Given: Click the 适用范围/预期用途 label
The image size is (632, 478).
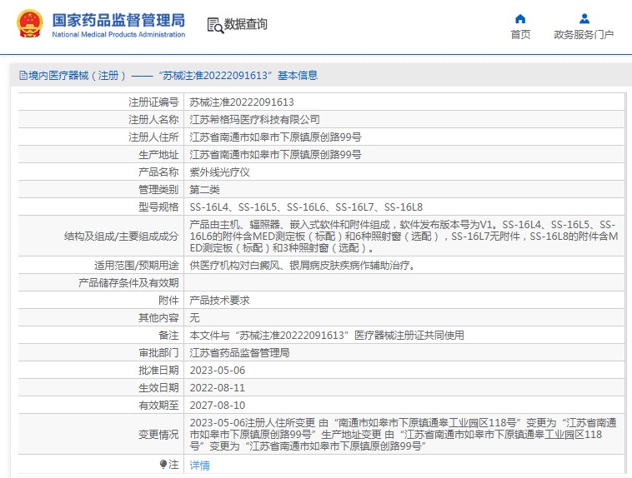Looking at the screenshot, I should [x=136, y=266].
